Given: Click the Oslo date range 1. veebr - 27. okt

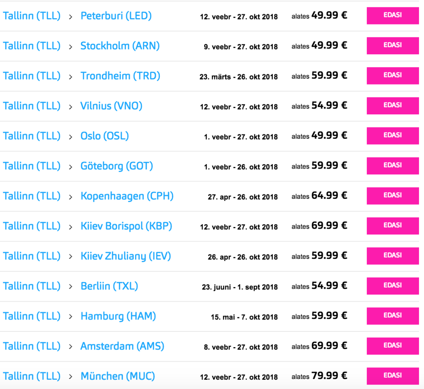Looking at the screenshot, I should pos(241,137).
